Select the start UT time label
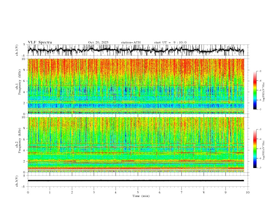This screenshot has width=279, height=216. click(x=170, y=42)
